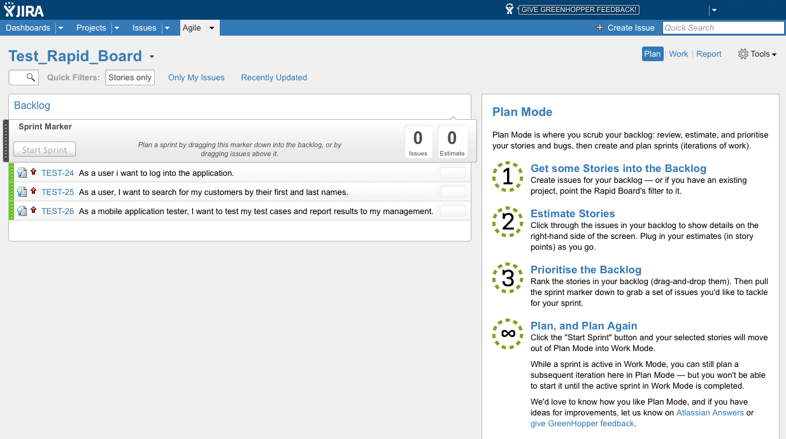The image size is (786, 439).
Task: Click Get some Stories into the Backlog heading
Action: tap(618, 168)
